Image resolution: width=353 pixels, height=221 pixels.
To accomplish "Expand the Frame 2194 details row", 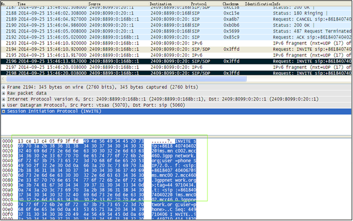I will coord(4,87).
